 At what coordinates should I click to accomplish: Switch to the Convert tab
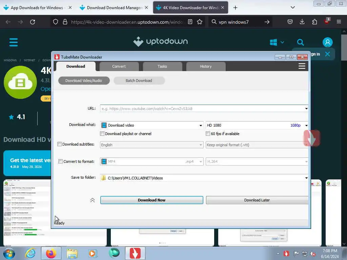point(119,66)
